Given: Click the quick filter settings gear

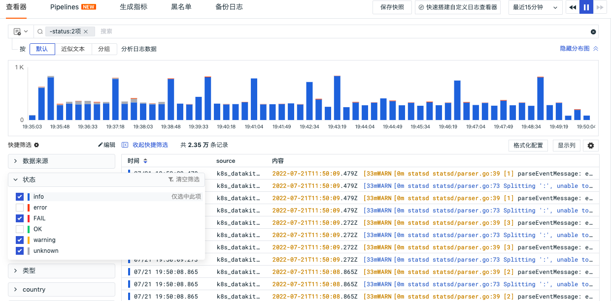Looking at the screenshot, I should (36, 145).
